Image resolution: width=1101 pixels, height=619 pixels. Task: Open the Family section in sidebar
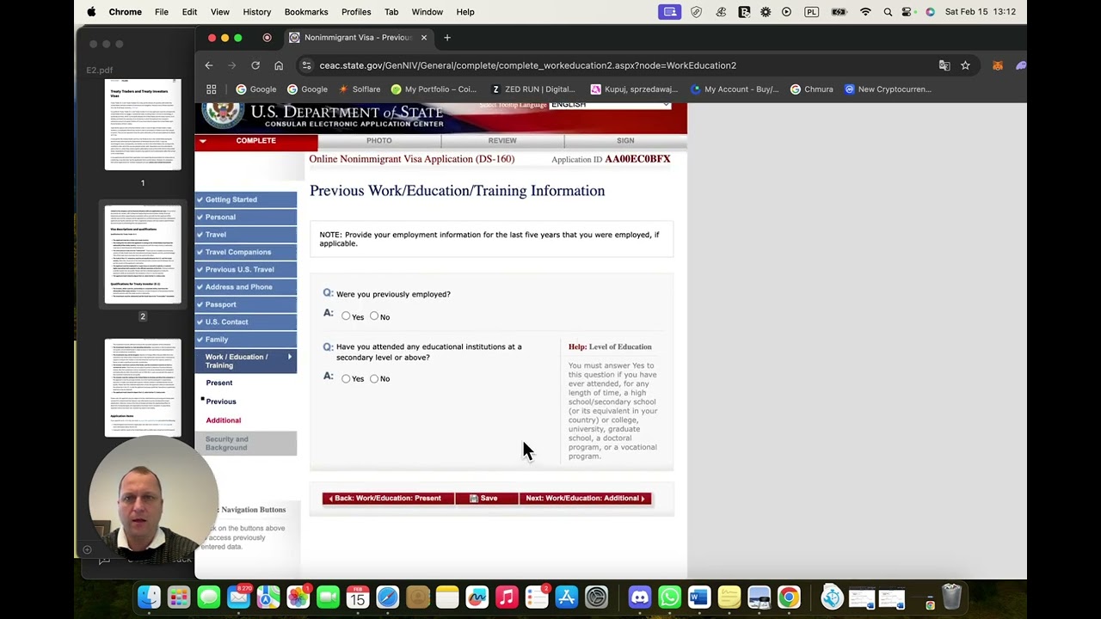click(x=246, y=340)
